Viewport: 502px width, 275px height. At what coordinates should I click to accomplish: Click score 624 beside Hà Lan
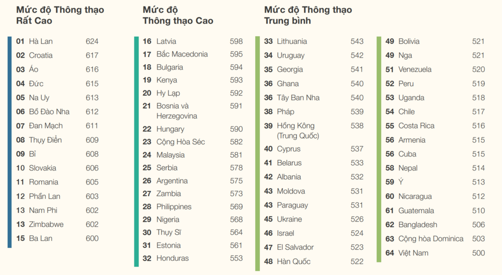pyautogui.click(x=92, y=41)
